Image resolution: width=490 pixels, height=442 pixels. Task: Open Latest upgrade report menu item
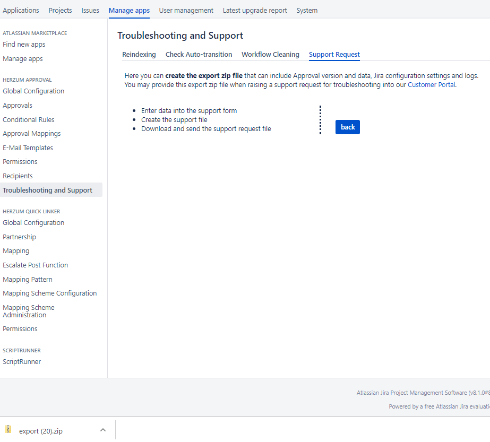[x=255, y=10]
